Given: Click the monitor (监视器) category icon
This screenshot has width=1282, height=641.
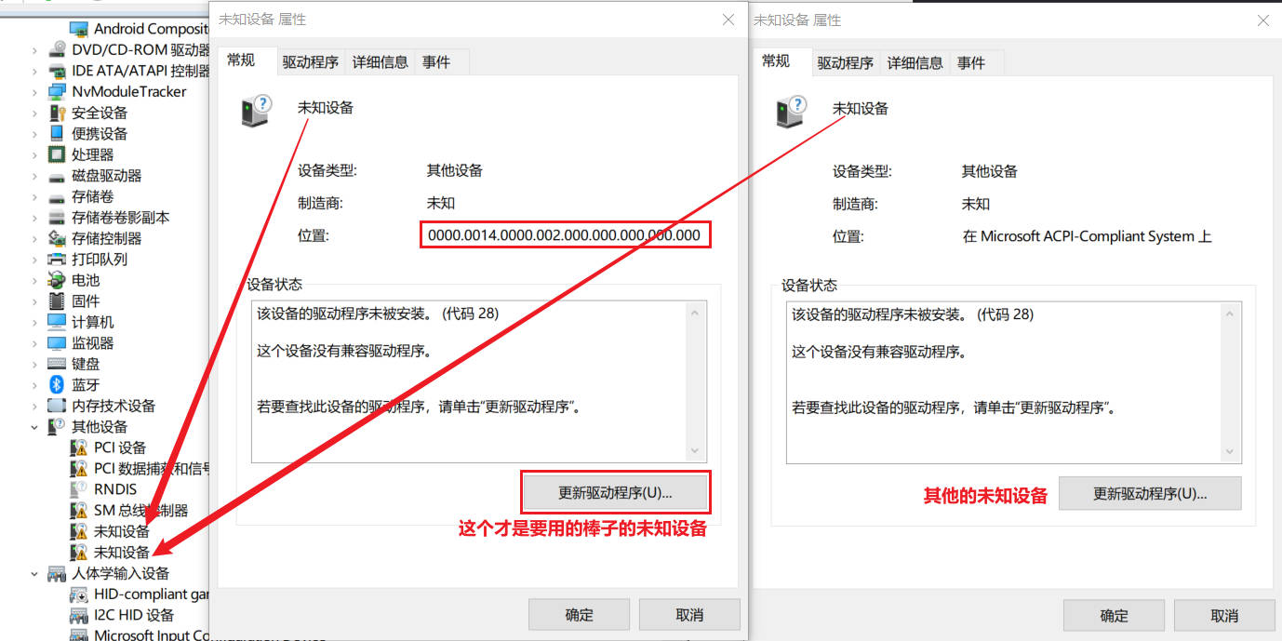Looking at the screenshot, I should click(x=57, y=343).
